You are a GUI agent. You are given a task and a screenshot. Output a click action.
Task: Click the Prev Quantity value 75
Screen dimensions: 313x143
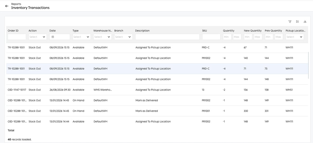point(266,69)
